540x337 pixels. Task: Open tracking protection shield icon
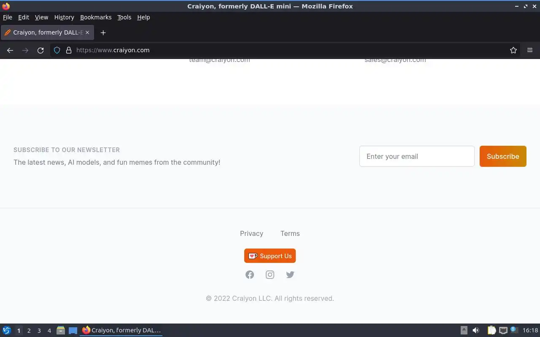(x=57, y=50)
